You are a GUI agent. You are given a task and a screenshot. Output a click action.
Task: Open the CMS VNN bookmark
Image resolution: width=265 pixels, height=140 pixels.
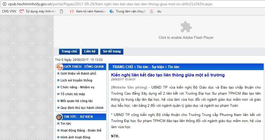(9, 11)
